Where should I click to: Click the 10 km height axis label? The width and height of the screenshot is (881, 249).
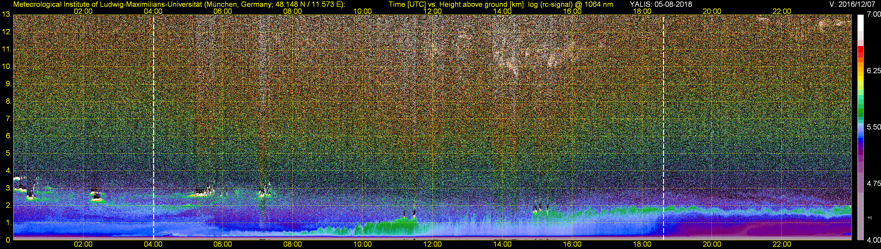click(6, 66)
